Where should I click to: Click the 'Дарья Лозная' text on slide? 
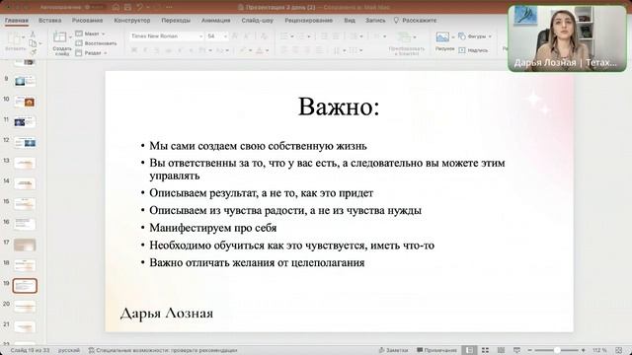pyautogui.click(x=167, y=314)
